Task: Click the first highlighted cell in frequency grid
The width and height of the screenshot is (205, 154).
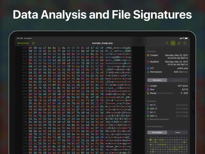Action: click(151, 140)
